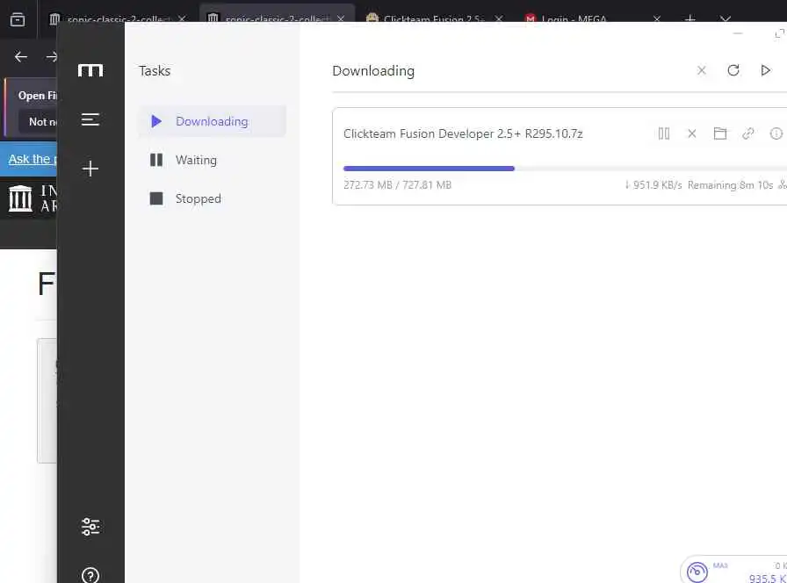Open browser tab overview icon at top left
The image size is (787, 583).
(18, 19)
